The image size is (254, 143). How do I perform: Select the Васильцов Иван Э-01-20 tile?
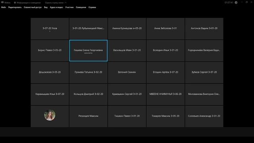point(127,50)
